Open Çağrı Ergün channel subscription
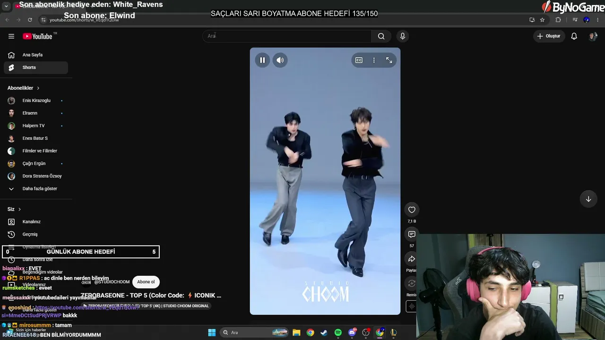605x340 pixels. tap(36, 164)
